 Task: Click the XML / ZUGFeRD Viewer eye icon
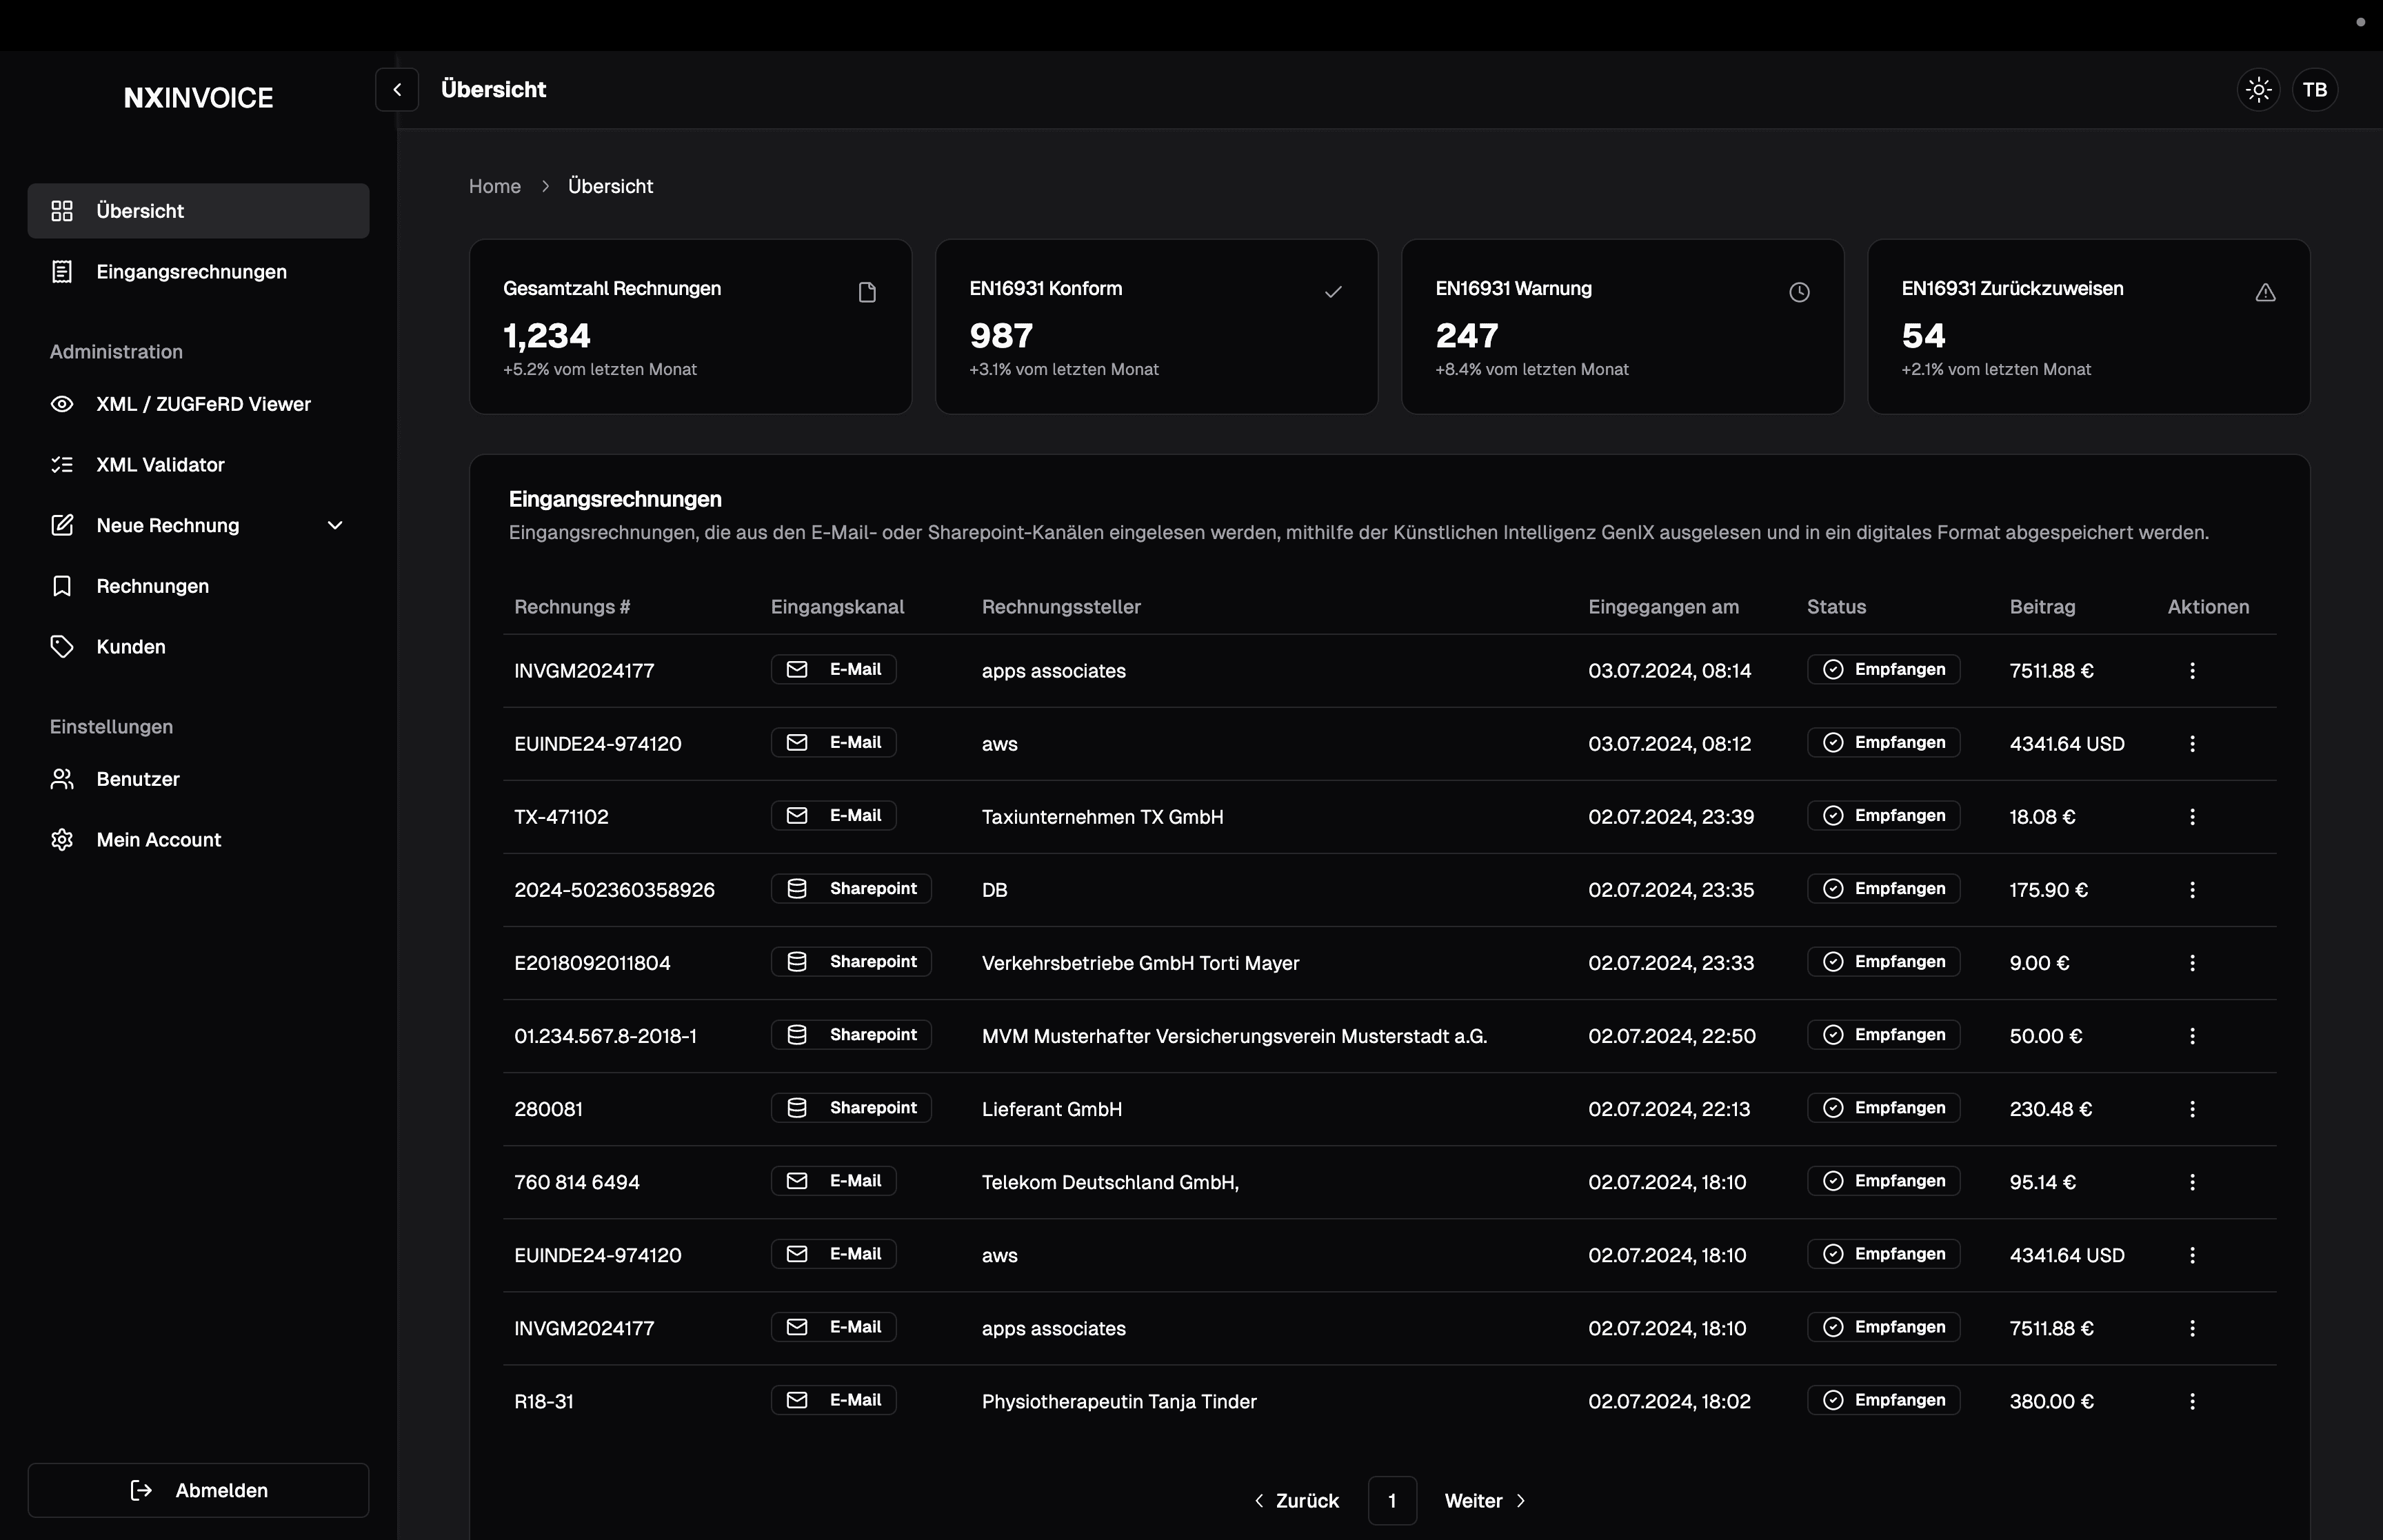coord(62,404)
